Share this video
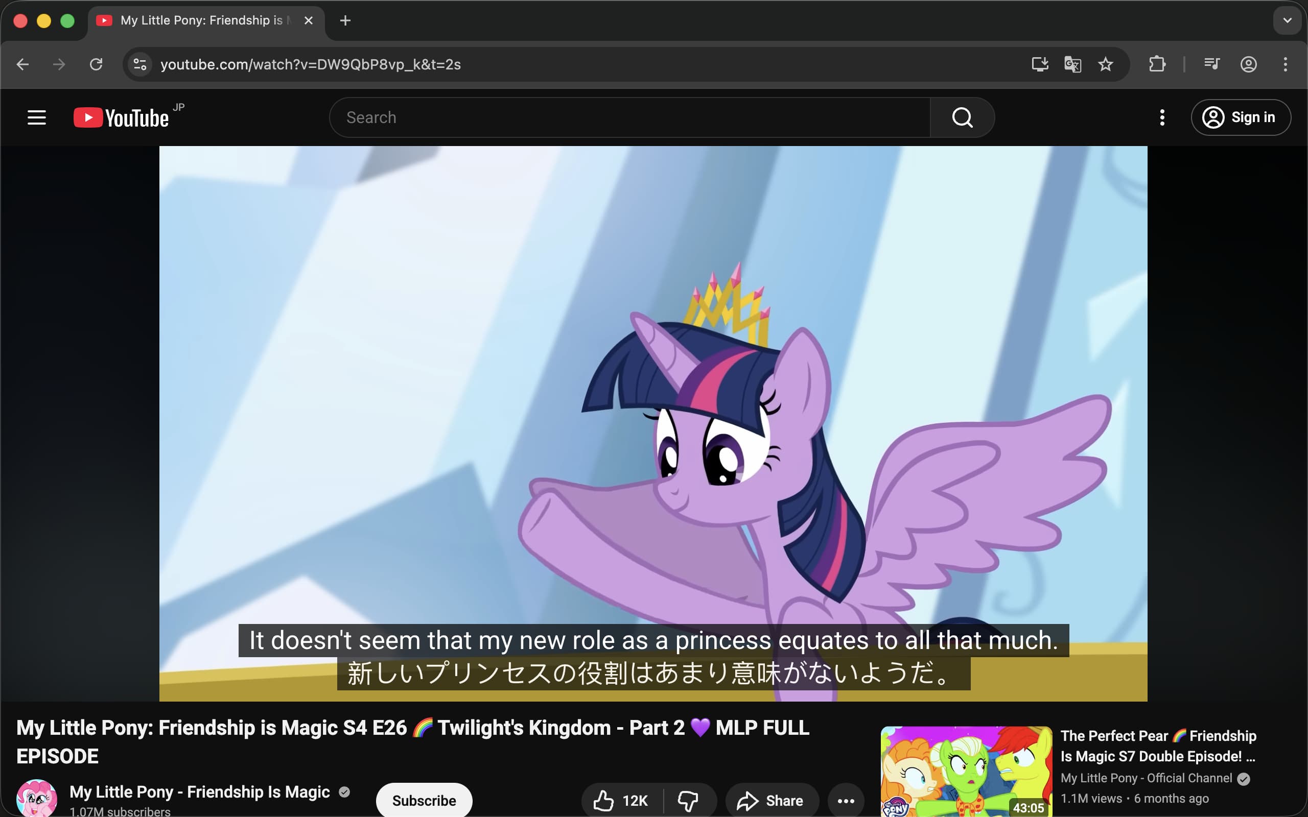 coord(772,800)
